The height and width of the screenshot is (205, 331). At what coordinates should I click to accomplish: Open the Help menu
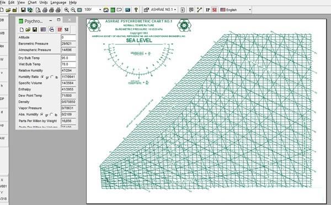pos(73,3)
